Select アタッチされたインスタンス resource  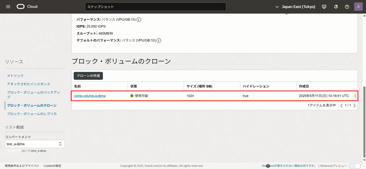pos(28,84)
